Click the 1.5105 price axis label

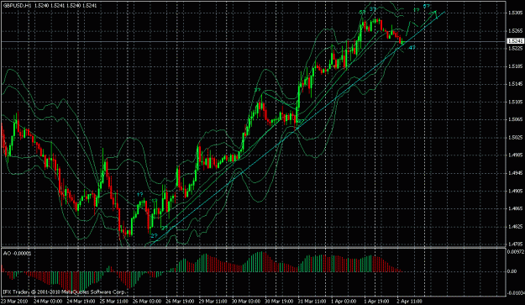point(515,102)
